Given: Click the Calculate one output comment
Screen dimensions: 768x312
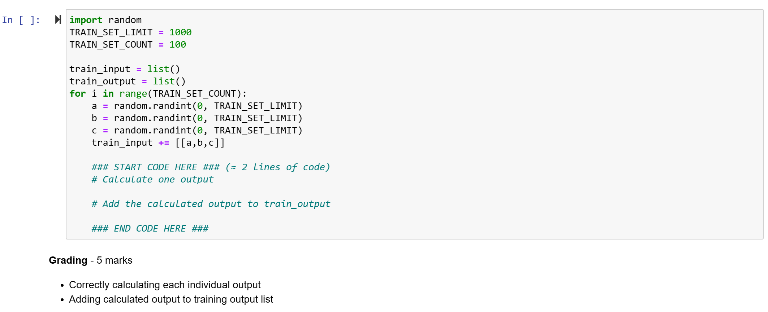Looking at the screenshot, I should point(152,179).
